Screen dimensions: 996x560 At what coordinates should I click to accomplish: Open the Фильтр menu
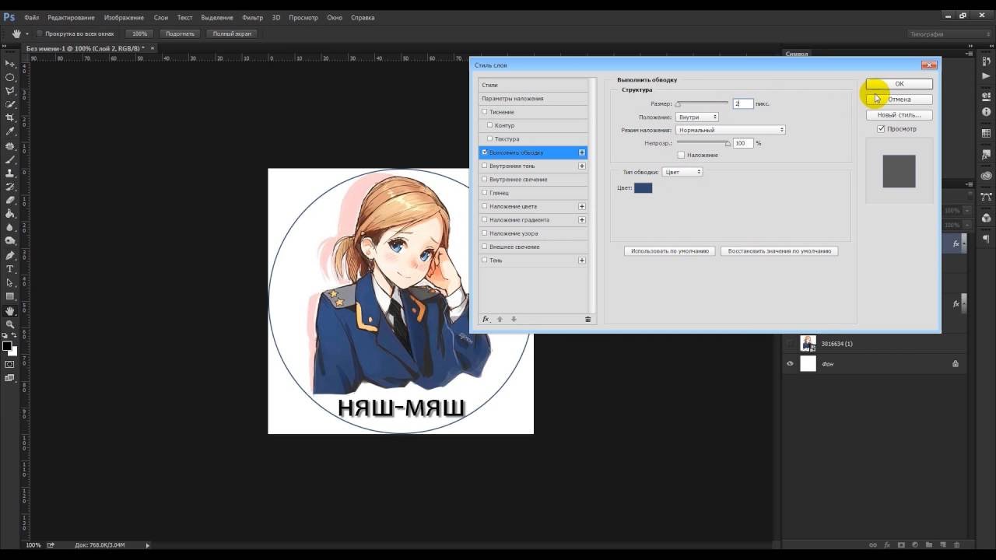pos(252,17)
